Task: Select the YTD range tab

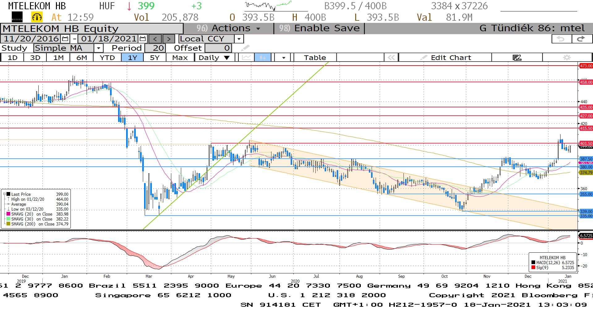Action: [x=107, y=58]
